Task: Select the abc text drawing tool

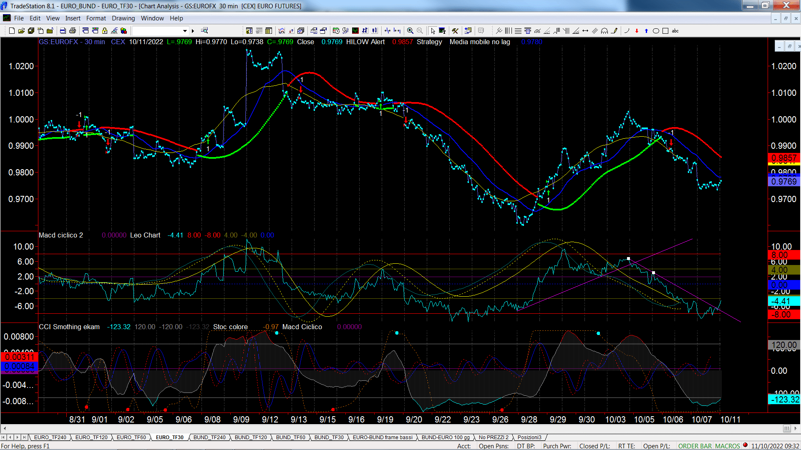Action: coord(675,31)
